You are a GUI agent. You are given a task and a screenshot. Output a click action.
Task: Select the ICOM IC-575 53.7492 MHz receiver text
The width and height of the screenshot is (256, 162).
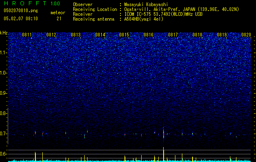163,14
